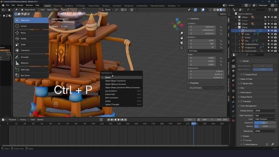279x157 pixels.
Task: Open the Keying timeline menu
Action: [24, 120]
